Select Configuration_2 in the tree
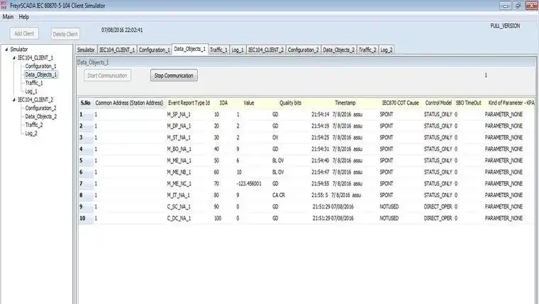Image resolution: width=539 pixels, height=304 pixels. coord(40,108)
